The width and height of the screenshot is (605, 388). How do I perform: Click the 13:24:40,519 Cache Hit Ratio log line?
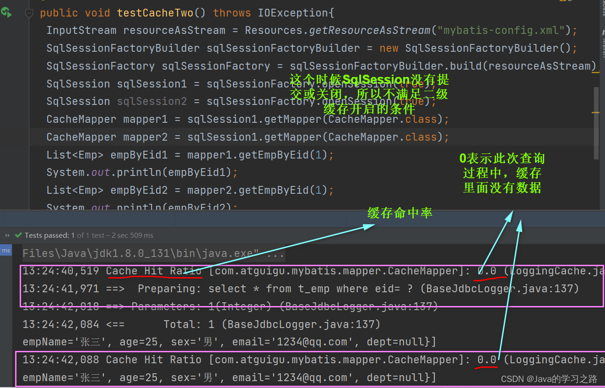[313, 271]
